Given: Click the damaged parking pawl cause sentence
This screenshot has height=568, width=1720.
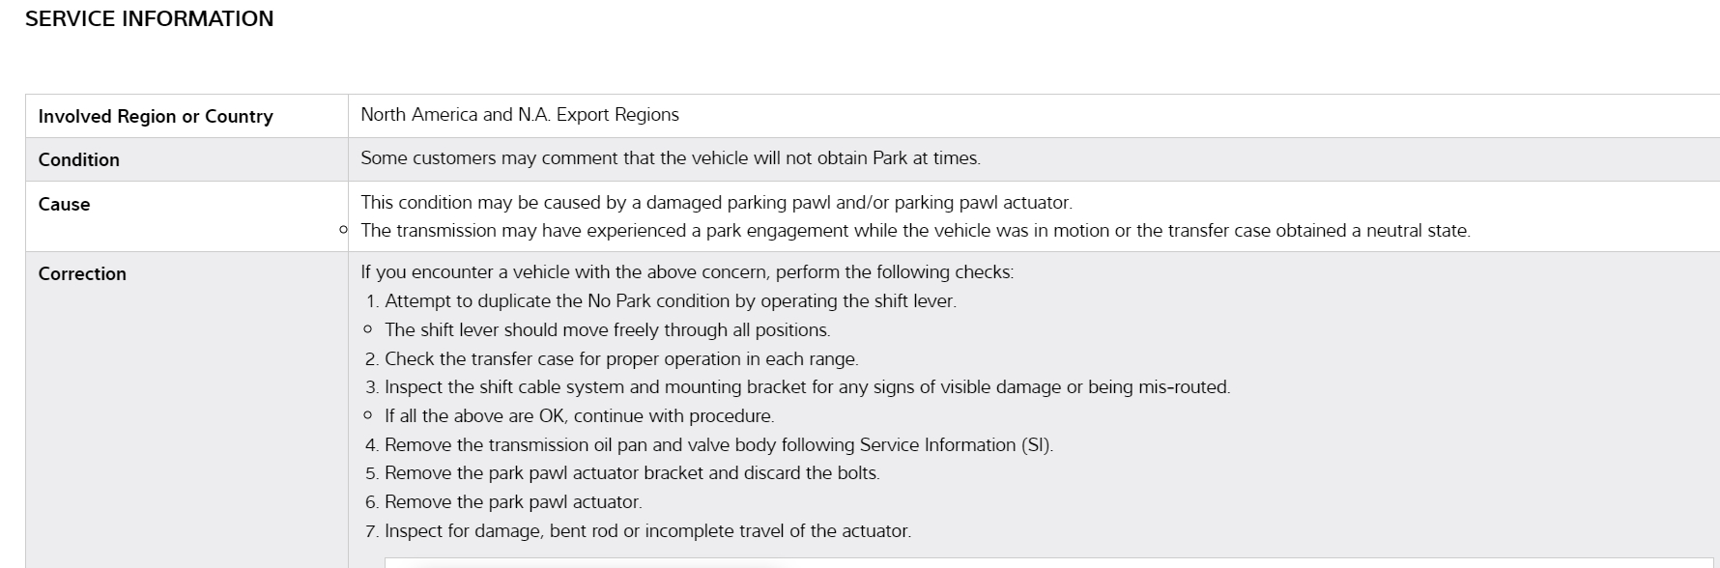Looking at the screenshot, I should 716,203.
